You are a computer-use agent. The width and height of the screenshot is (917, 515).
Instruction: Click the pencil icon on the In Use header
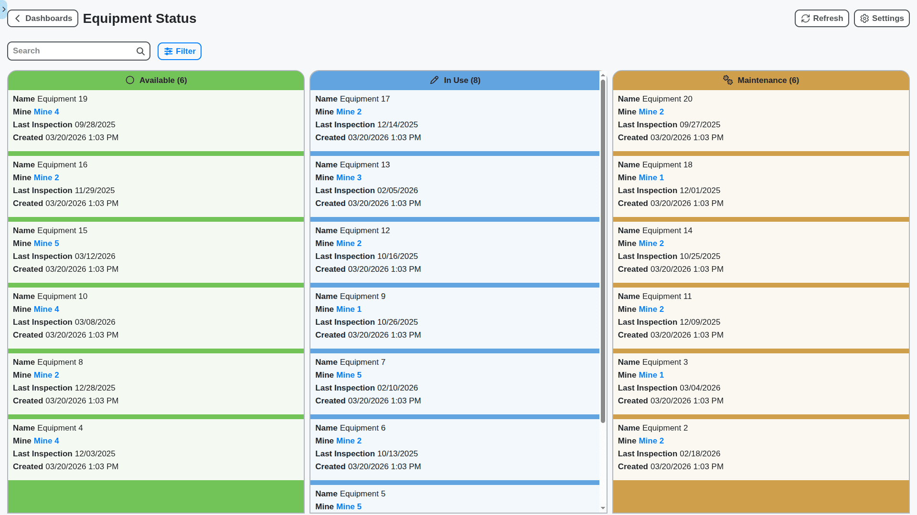[x=434, y=80]
